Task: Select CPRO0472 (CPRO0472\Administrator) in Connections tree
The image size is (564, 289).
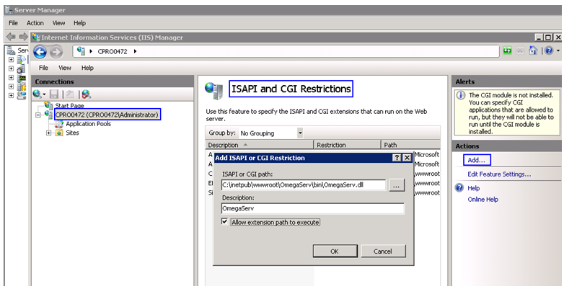Action: 107,115
